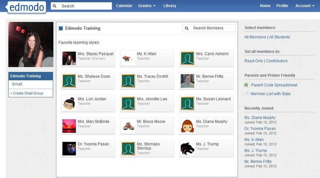Set all members to Contributors
320x178 pixels.
point(277,61)
